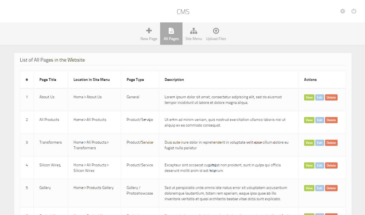Edit the Gallery page
This screenshot has width=365, height=215.
click(319, 188)
